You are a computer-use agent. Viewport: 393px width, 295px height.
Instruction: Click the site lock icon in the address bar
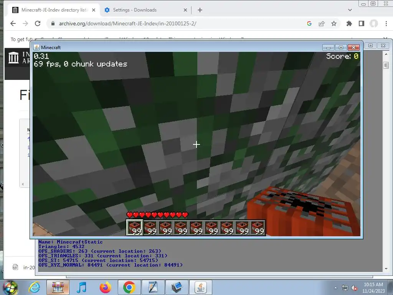(x=53, y=23)
